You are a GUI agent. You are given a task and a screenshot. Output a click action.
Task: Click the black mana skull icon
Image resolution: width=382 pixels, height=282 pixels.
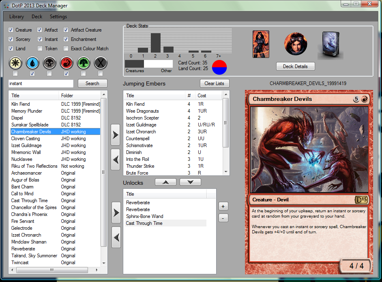(x=49, y=63)
